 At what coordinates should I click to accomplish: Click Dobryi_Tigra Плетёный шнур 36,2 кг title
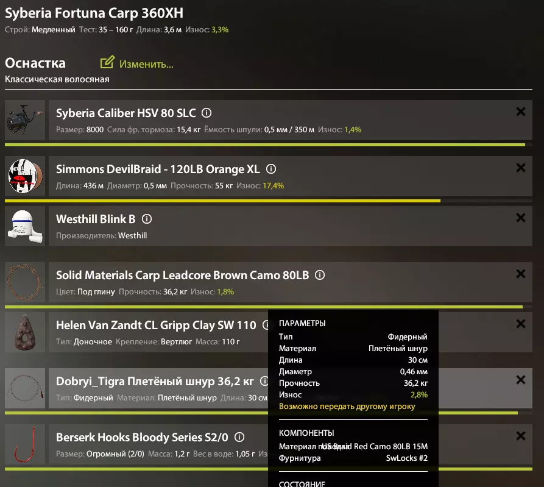[x=155, y=381]
